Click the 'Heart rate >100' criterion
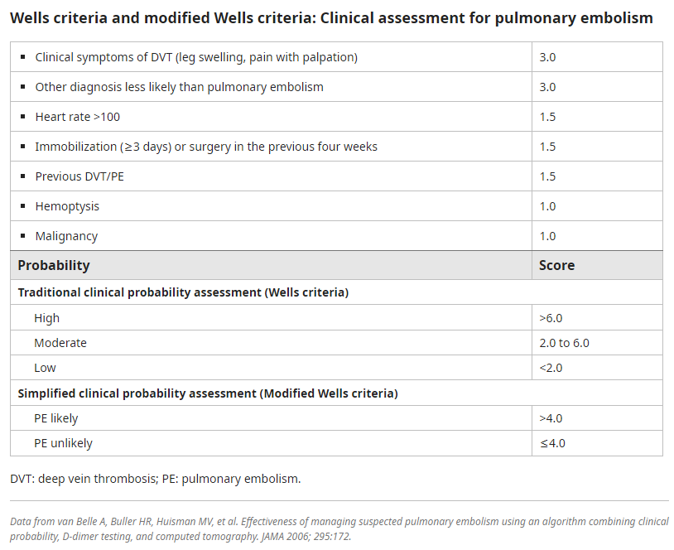Image resolution: width=674 pixels, height=550 pixels. point(77,117)
